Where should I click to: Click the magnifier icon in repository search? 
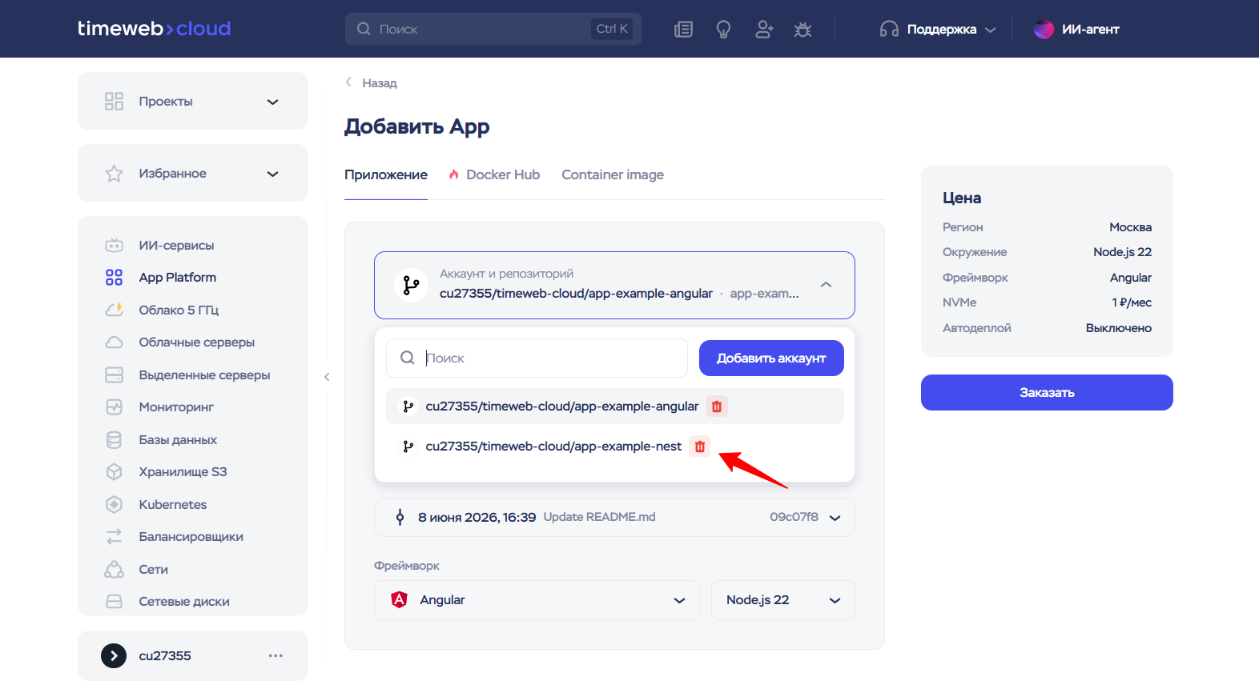(x=408, y=358)
